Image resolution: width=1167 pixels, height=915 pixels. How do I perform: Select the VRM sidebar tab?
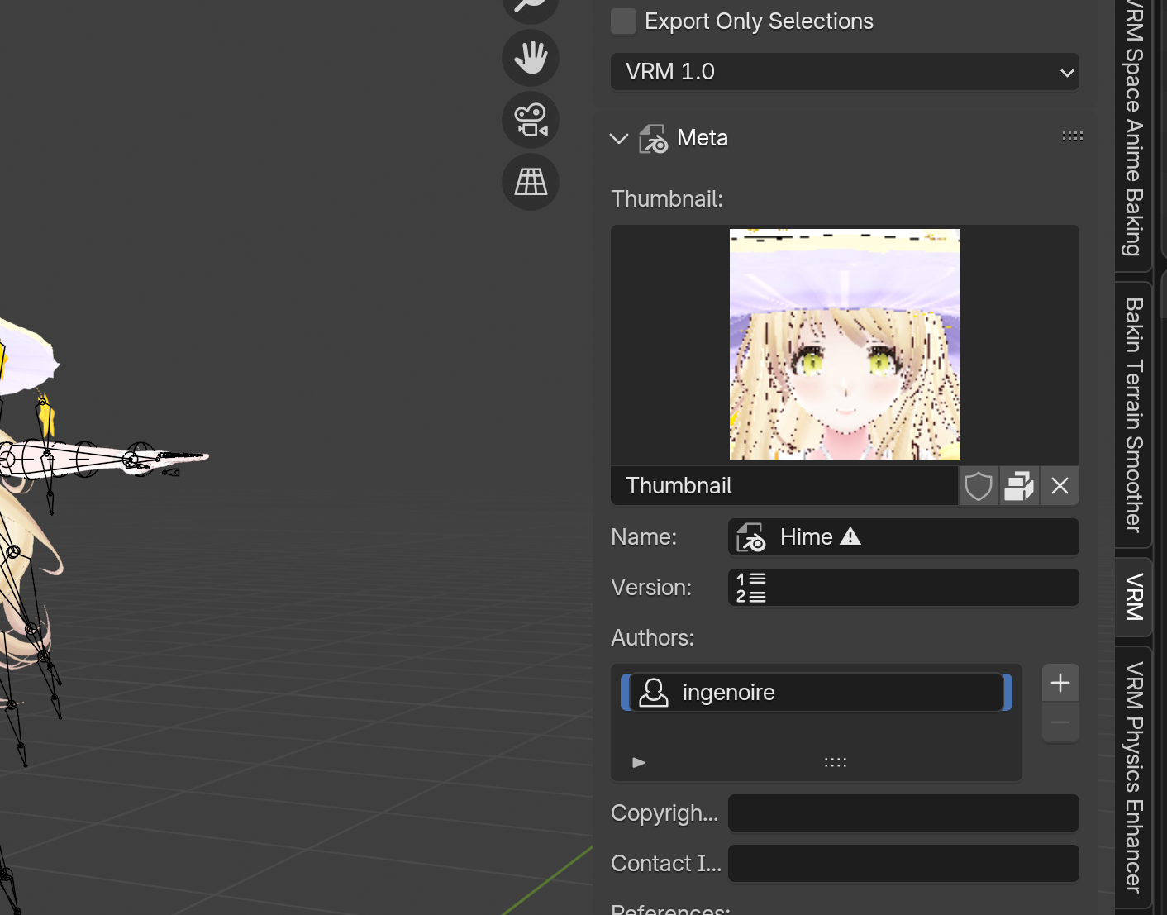(1133, 597)
